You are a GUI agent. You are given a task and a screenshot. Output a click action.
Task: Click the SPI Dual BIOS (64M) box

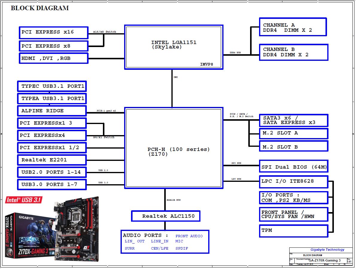coord(293,167)
